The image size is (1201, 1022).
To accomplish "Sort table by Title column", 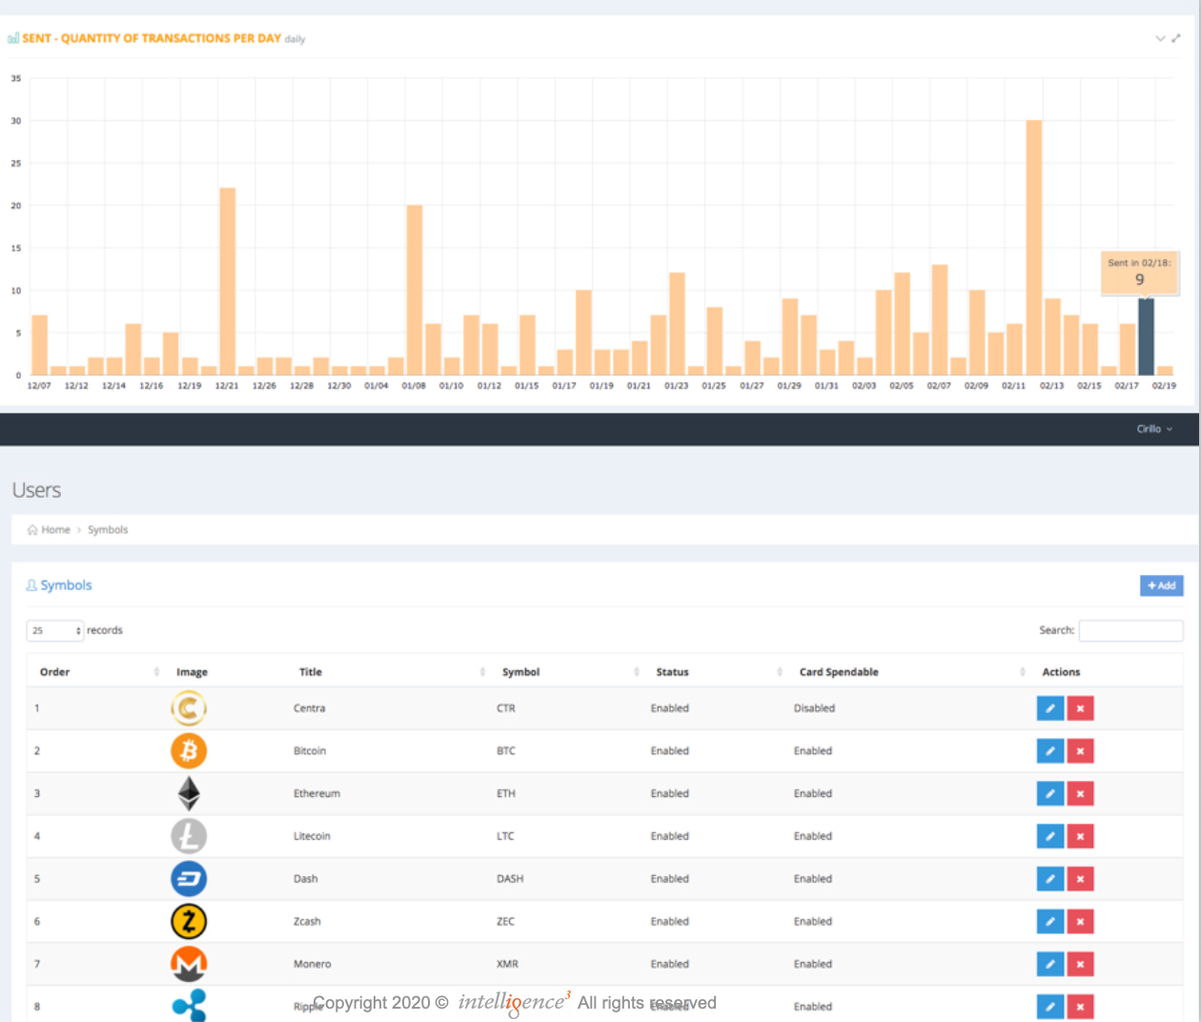I will pyautogui.click(x=311, y=672).
